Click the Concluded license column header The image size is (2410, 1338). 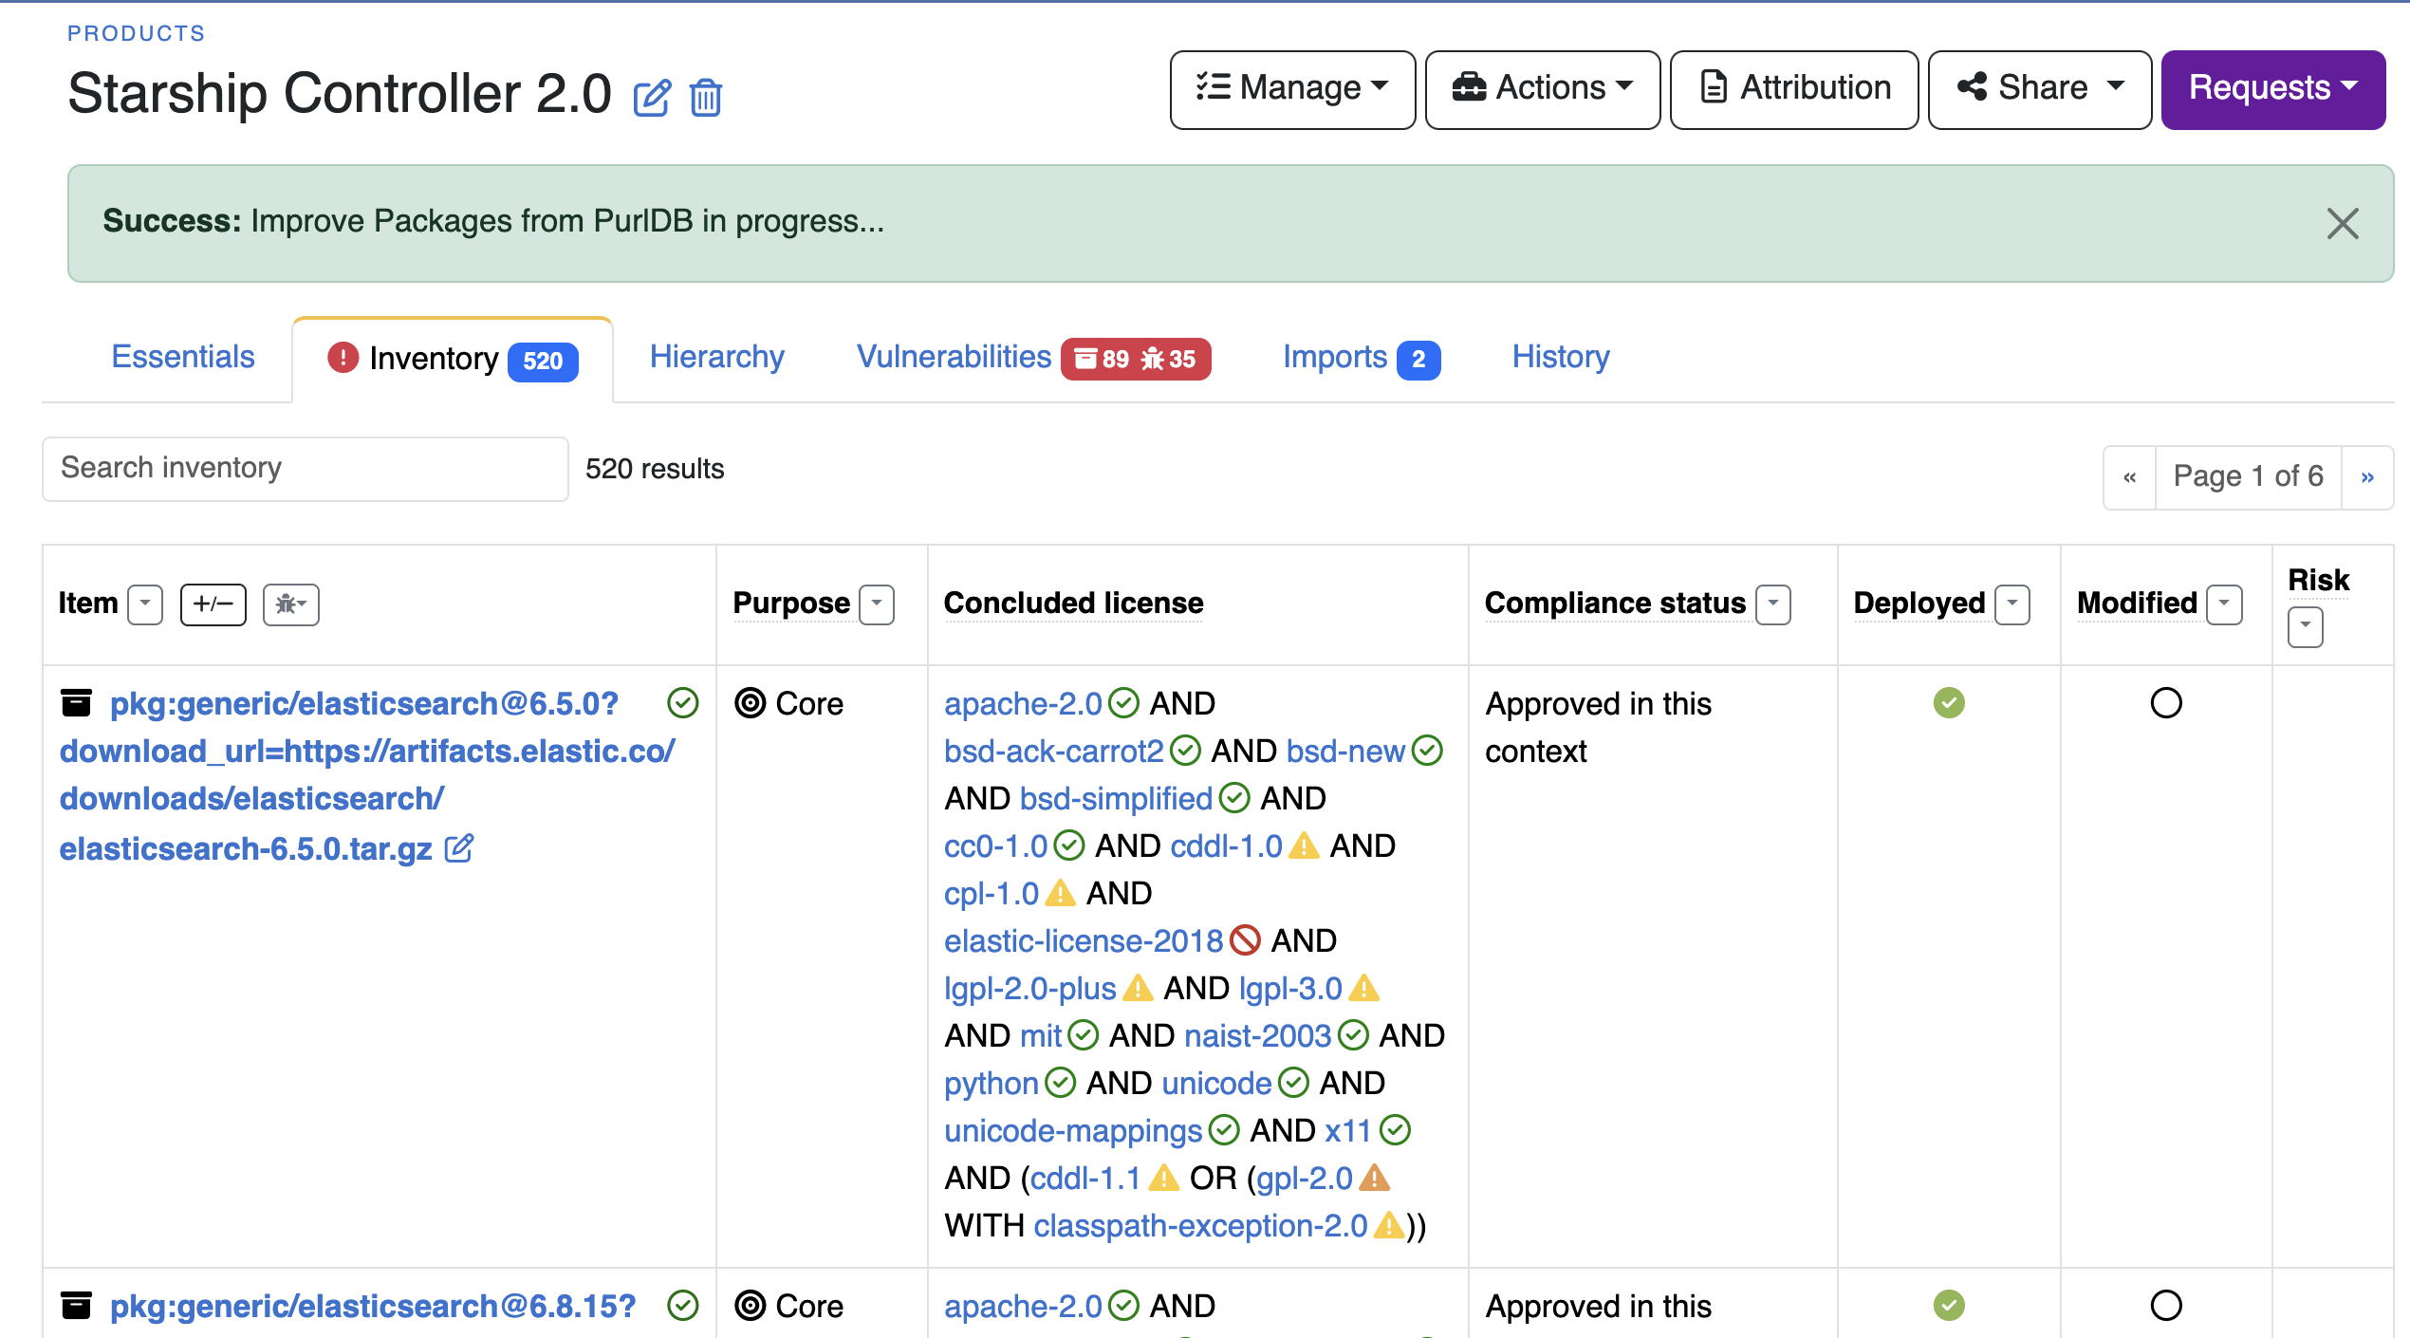1073,603
